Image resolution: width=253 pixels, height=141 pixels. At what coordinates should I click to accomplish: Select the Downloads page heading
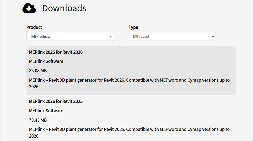coord(64,8)
